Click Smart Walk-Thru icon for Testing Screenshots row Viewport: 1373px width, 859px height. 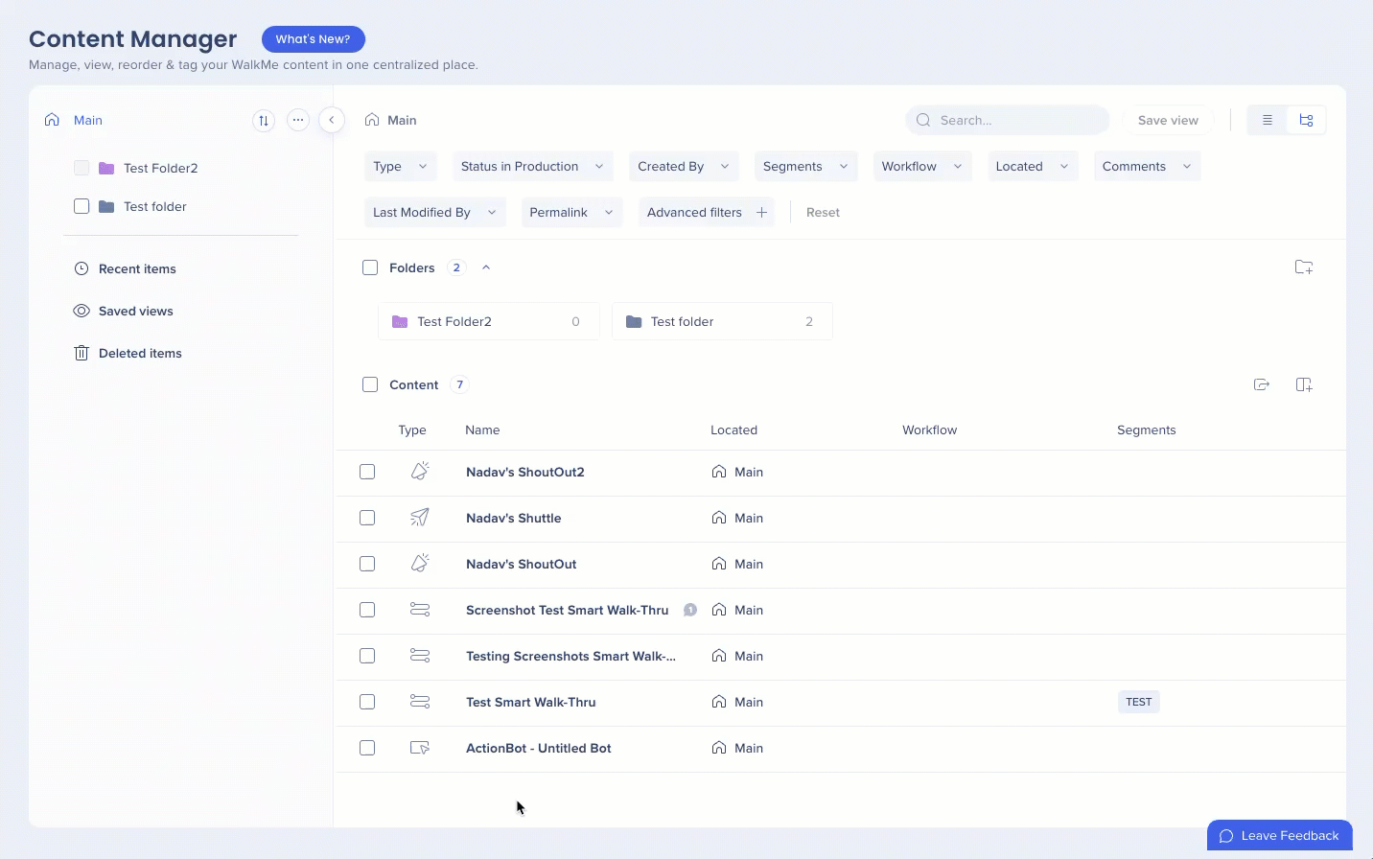[x=420, y=655]
